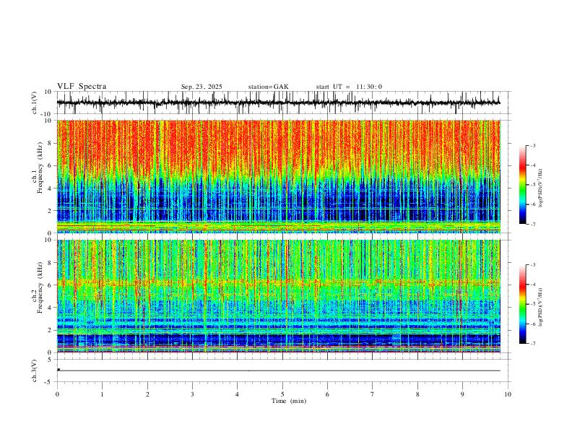Click the 'ch.3(V)' axis label
Viewport: 572px width, 442px height.
(x=35, y=371)
